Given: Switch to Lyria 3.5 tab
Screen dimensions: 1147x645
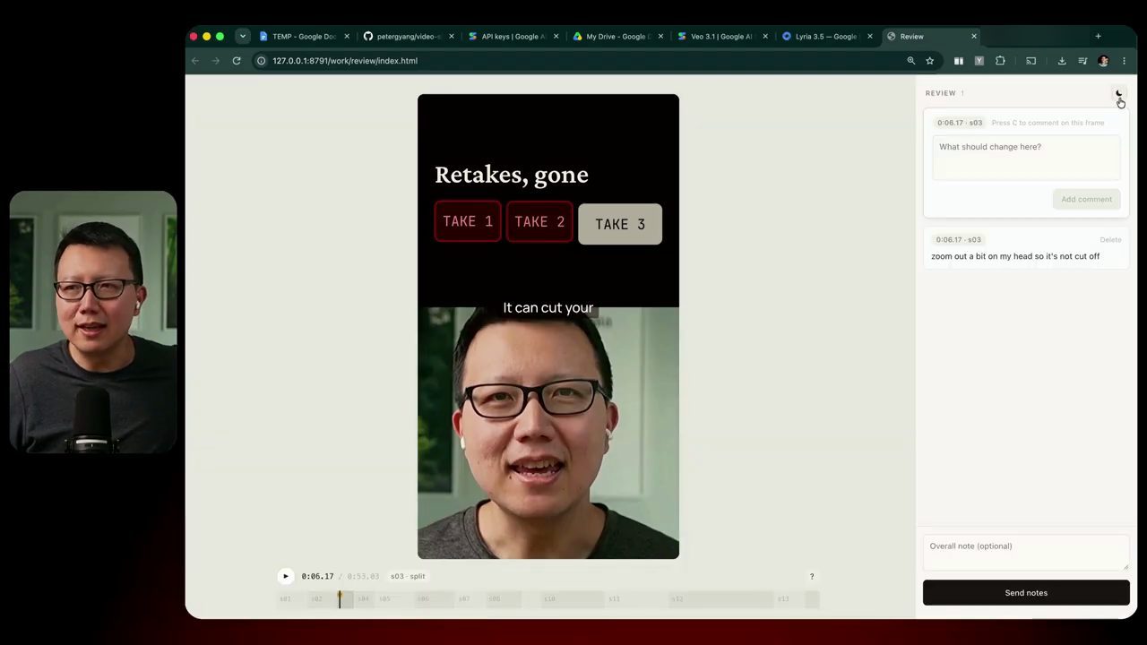Looking at the screenshot, I should 826,37.
